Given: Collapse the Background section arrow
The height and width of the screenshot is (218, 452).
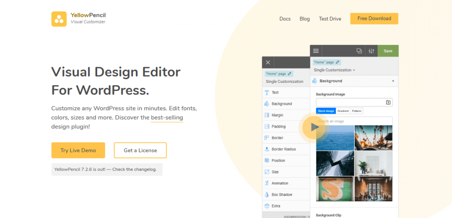Looking at the screenshot, I should 393,81.
